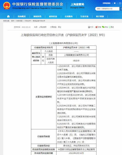
Task: Open the 机构概况 menu item
Action: click(22, 16)
